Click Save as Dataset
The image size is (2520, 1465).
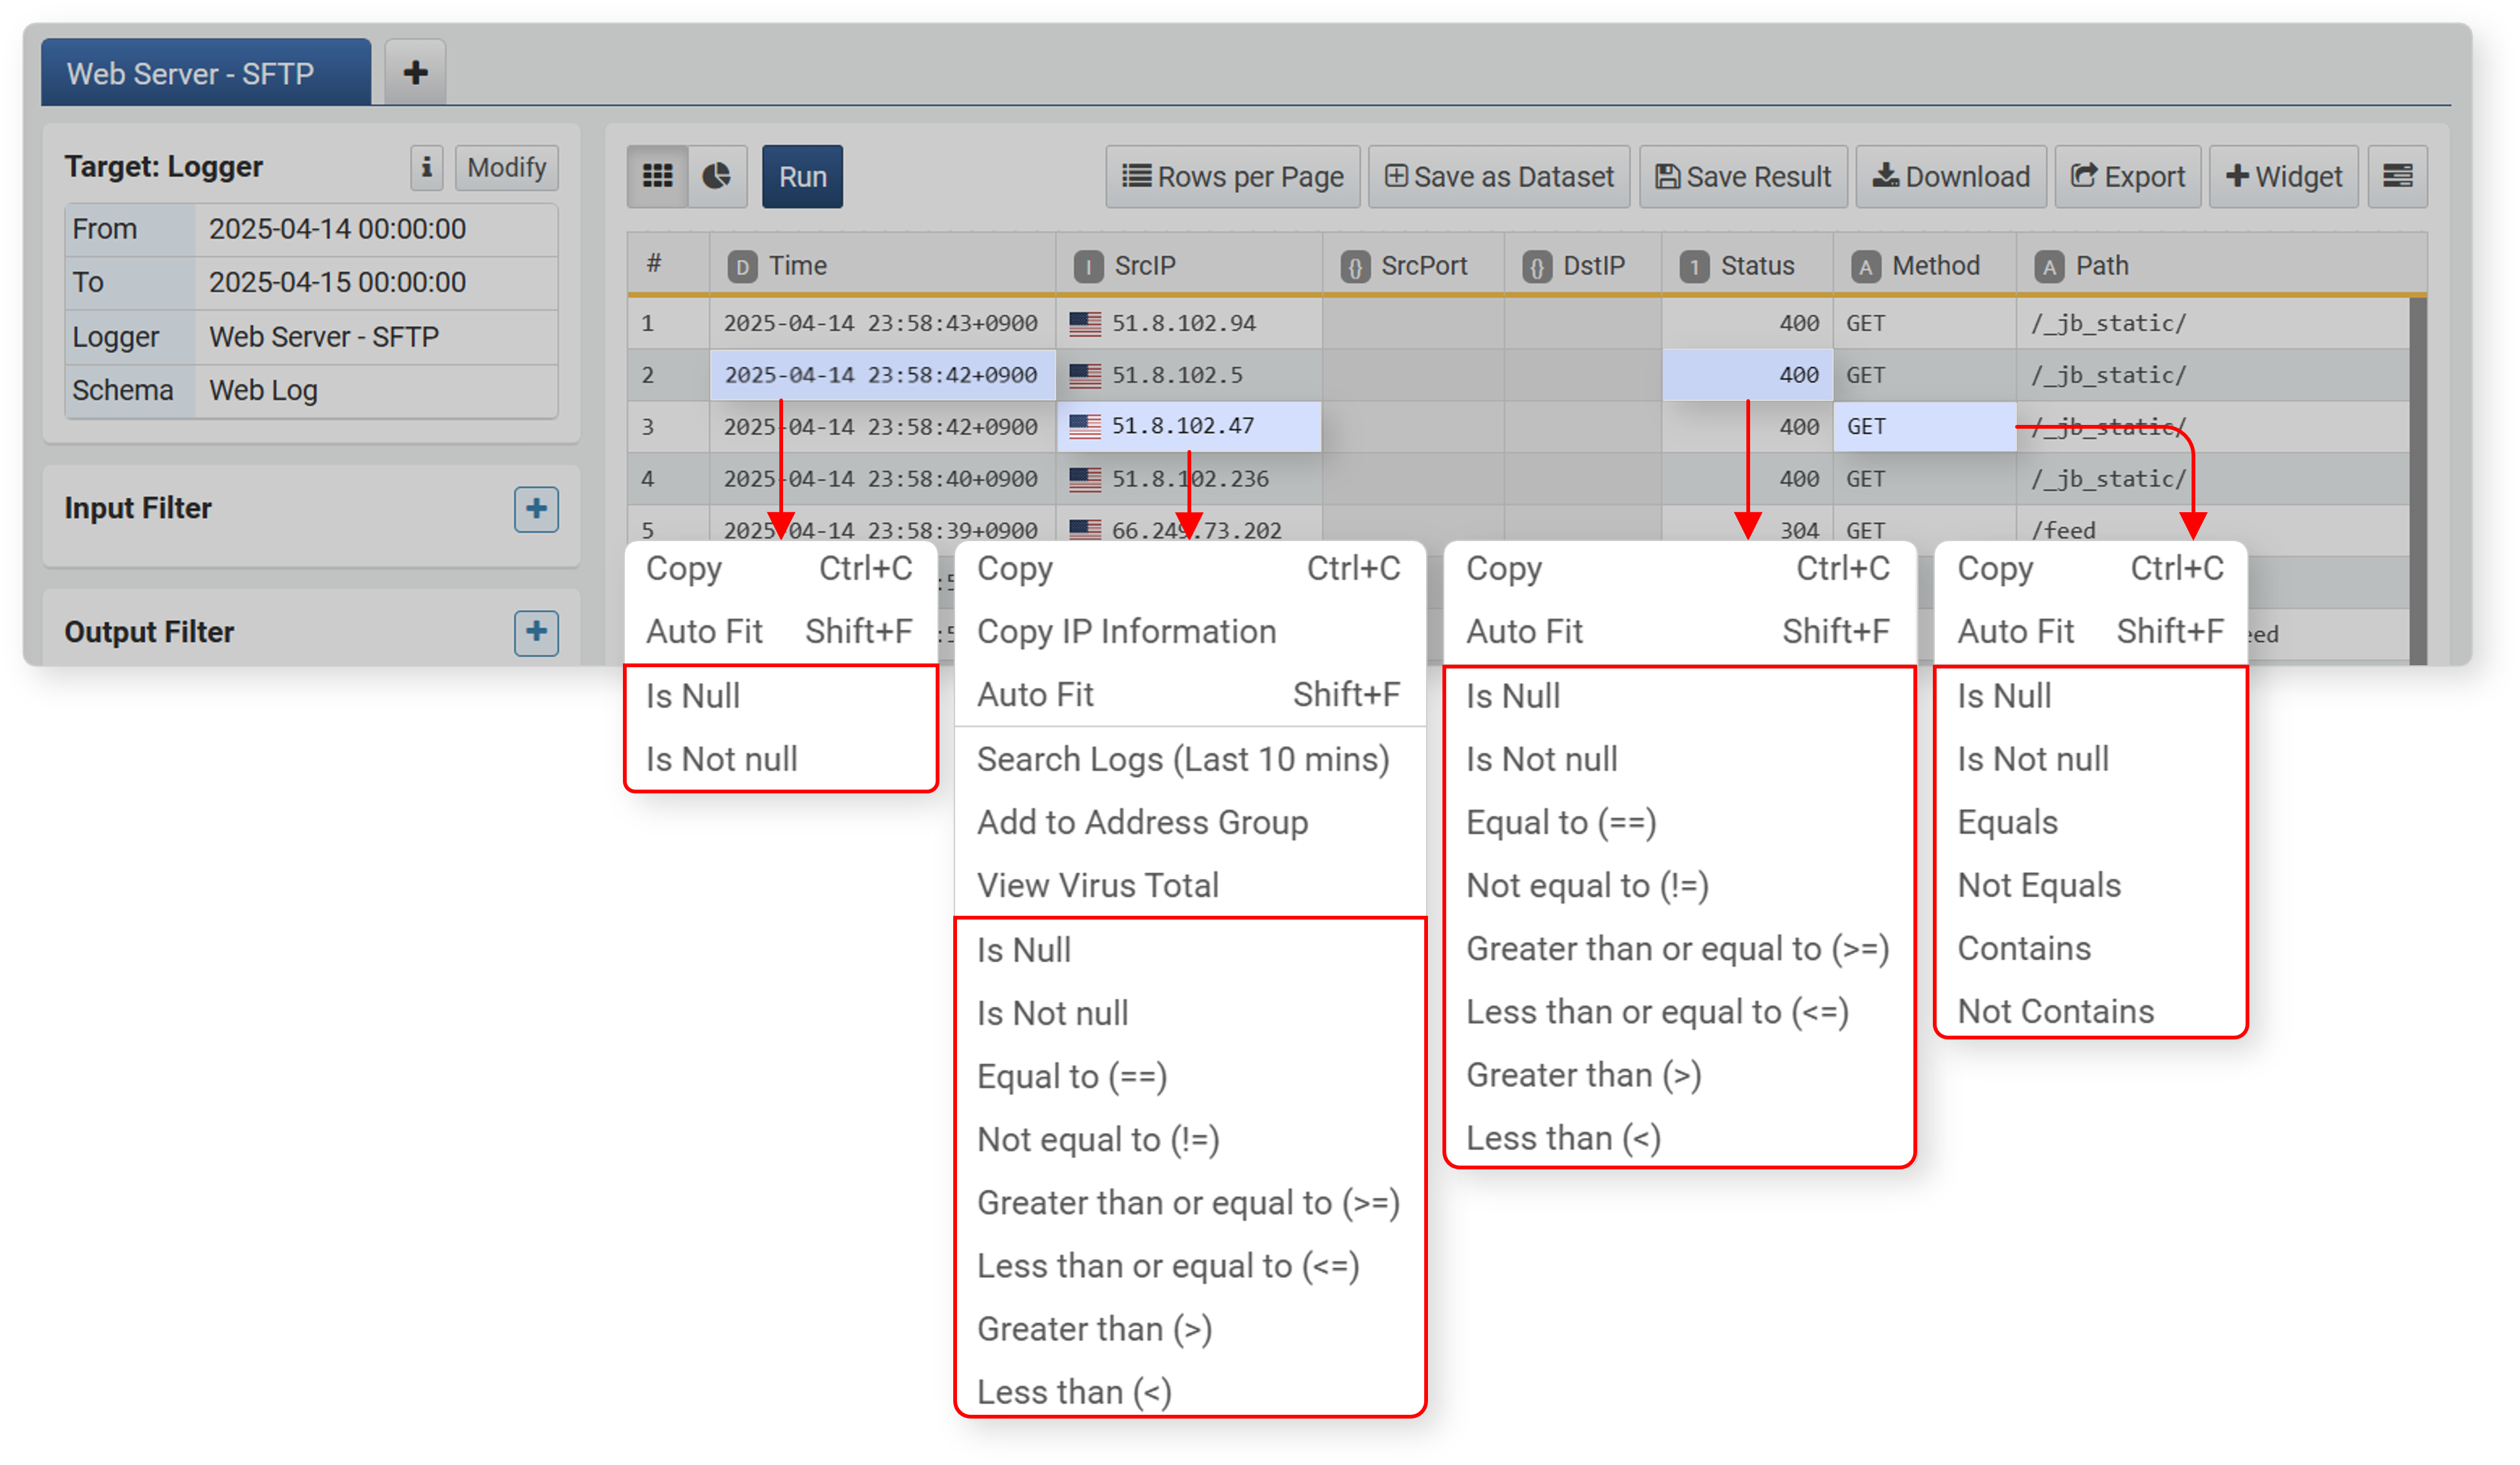click(x=1499, y=177)
